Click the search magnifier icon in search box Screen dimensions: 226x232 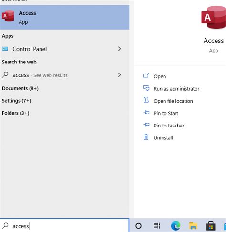(5, 226)
